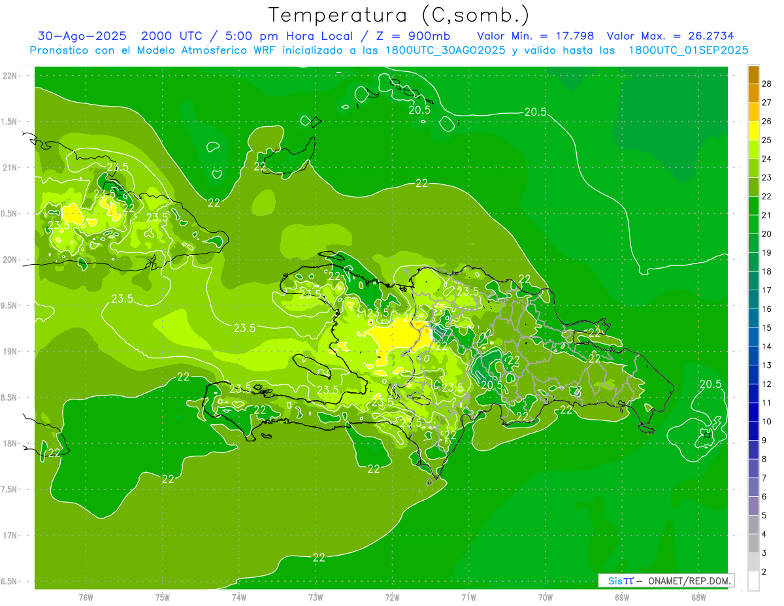This screenshot has height=606, width=784.
Task: Click the "71W" longitude axis label
Action: 468,598
